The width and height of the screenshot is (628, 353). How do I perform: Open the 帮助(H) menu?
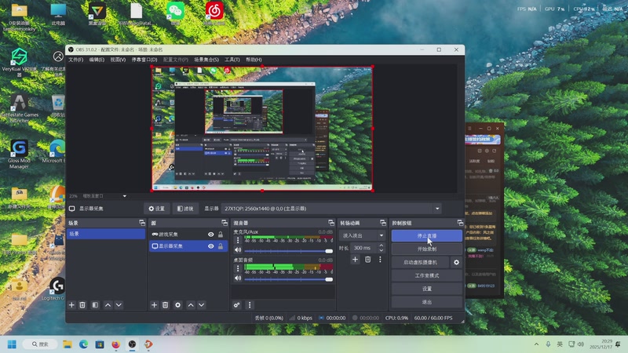(x=254, y=60)
